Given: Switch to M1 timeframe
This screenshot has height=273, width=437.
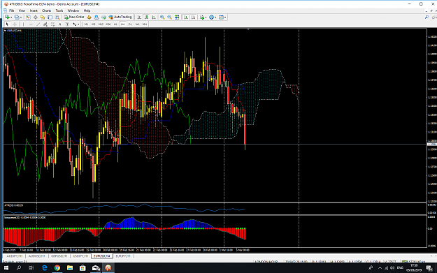Looking at the screenshot, I should (x=87, y=24).
